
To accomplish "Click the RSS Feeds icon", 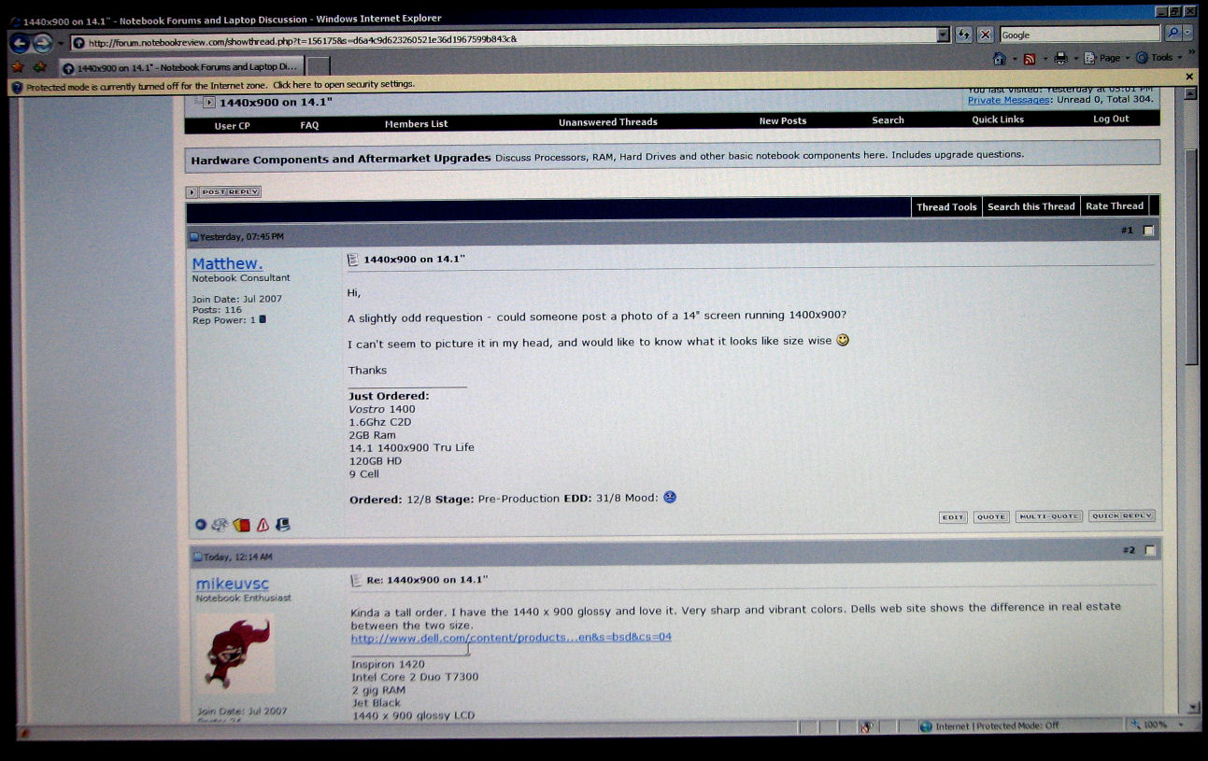I will click(x=1030, y=59).
